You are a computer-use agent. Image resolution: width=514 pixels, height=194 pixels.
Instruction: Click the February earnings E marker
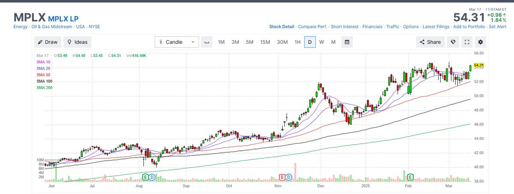[410, 176]
